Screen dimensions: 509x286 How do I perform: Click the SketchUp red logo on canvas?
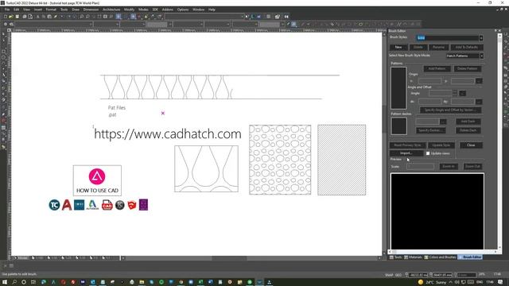coord(131,205)
